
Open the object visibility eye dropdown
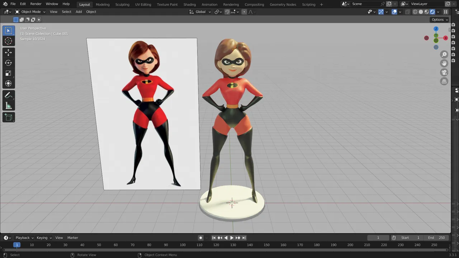[372, 12]
